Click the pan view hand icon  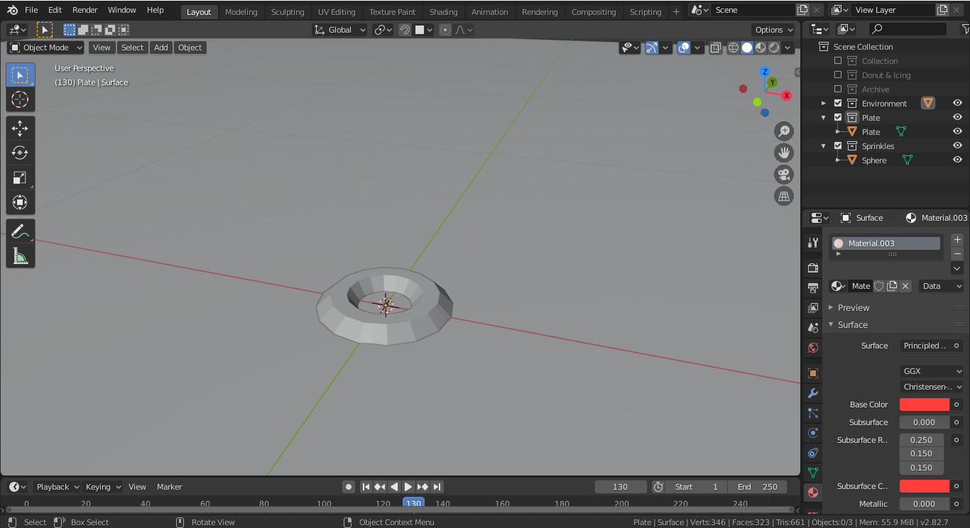pos(784,153)
